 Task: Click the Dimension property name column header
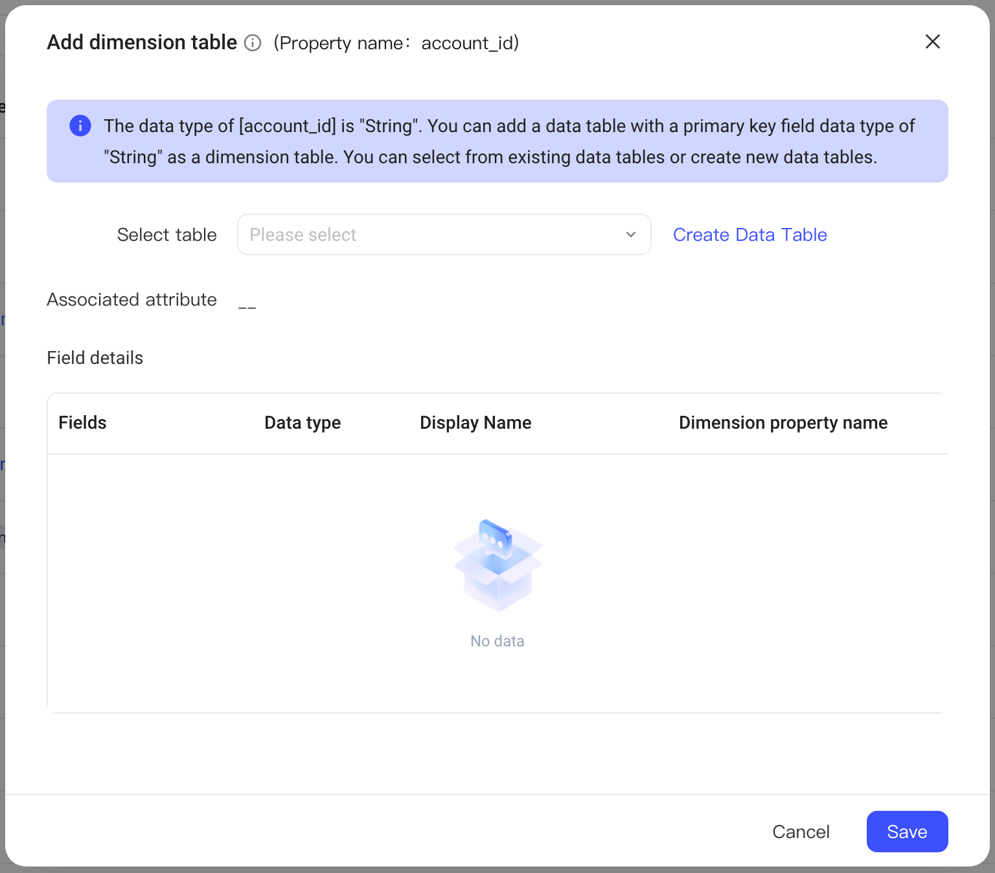tap(783, 423)
